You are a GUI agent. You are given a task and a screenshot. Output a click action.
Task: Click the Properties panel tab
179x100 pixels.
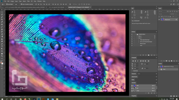tap(134, 96)
